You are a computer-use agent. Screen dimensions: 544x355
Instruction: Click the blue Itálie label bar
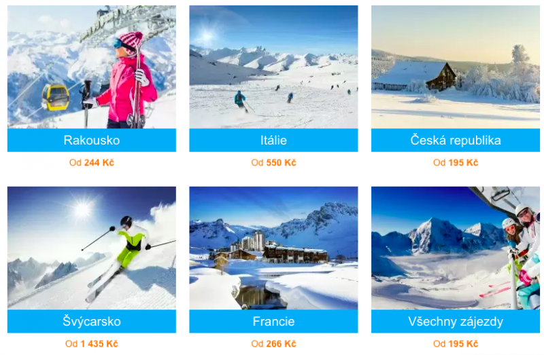[273, 141]
